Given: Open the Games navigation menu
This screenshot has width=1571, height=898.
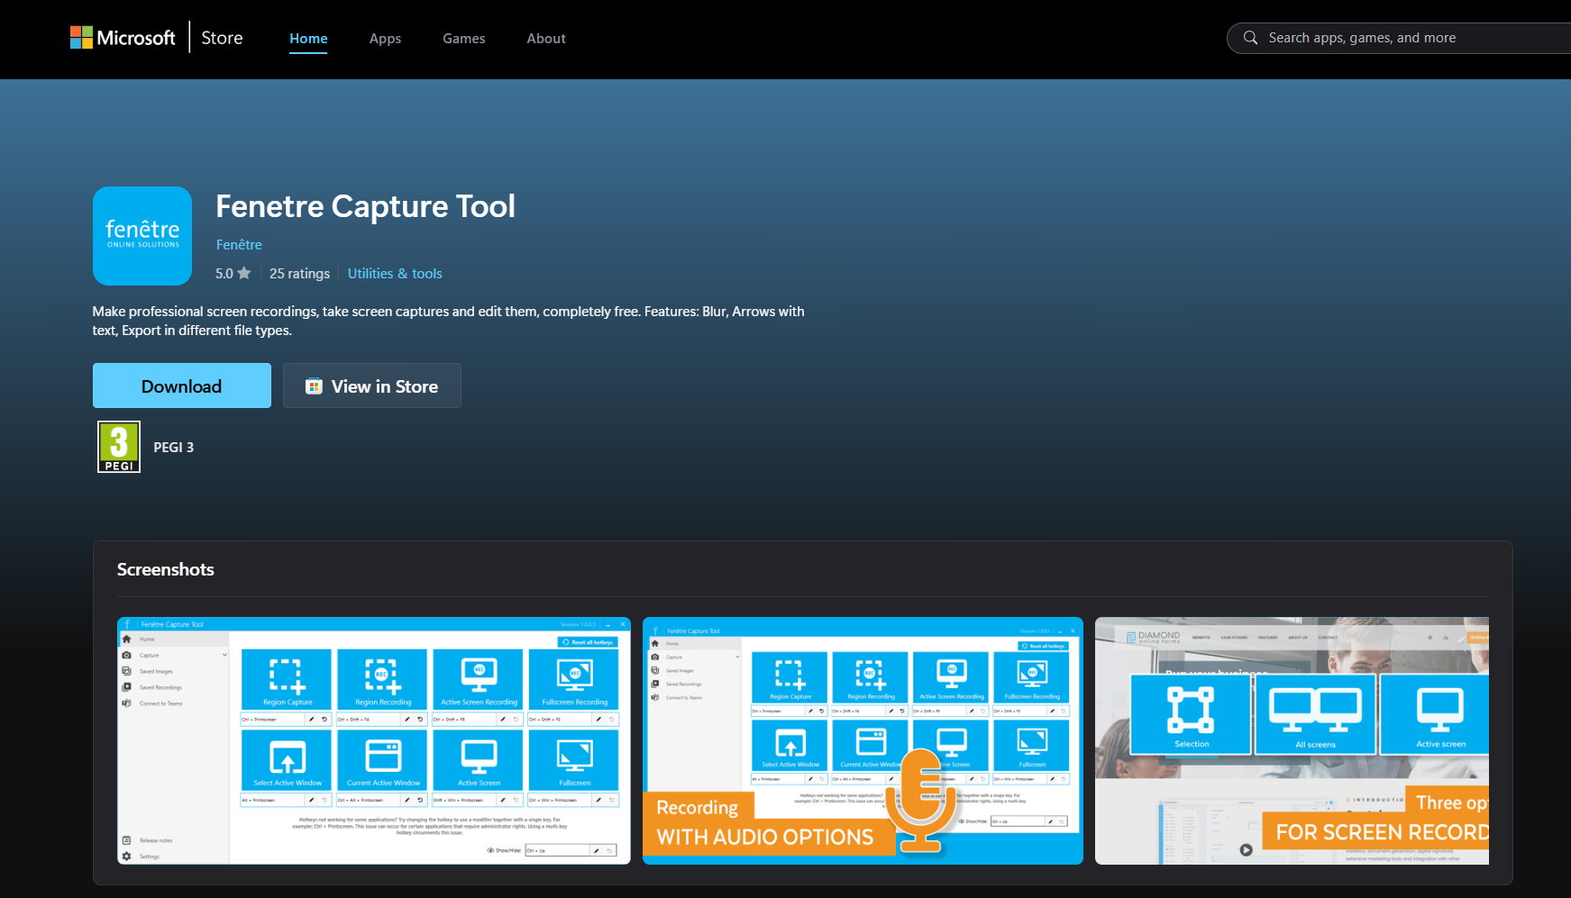Looking at the screenshot, I should click(x=463, y=38).
